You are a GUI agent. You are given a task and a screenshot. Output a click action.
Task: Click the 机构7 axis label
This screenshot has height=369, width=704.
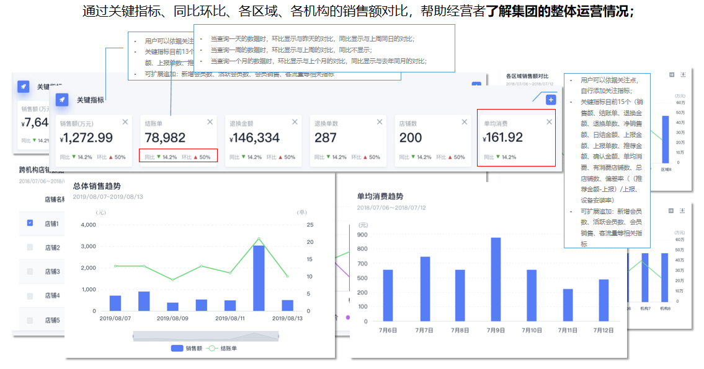point(645,308)
